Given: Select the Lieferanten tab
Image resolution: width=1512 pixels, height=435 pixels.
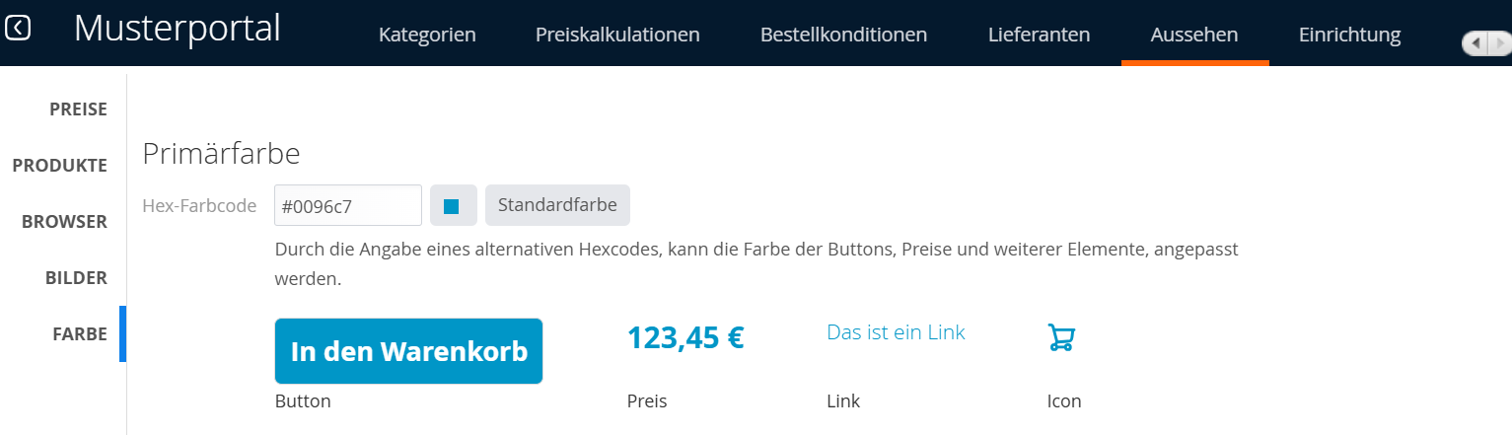Looking at the screenshot, I should pyautogui.click(x=1039, y=35).
